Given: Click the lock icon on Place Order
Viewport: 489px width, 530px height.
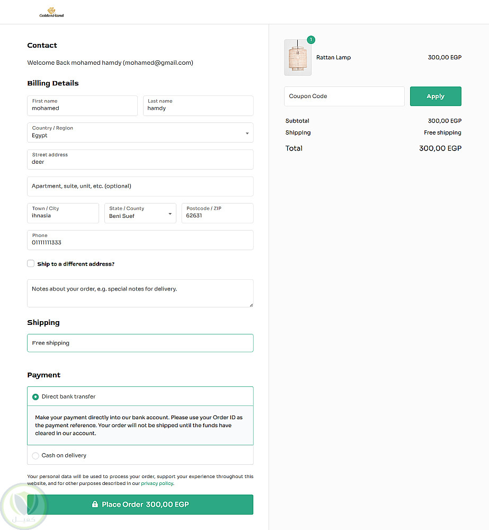Looking at the screenshot, I should 95,505.
